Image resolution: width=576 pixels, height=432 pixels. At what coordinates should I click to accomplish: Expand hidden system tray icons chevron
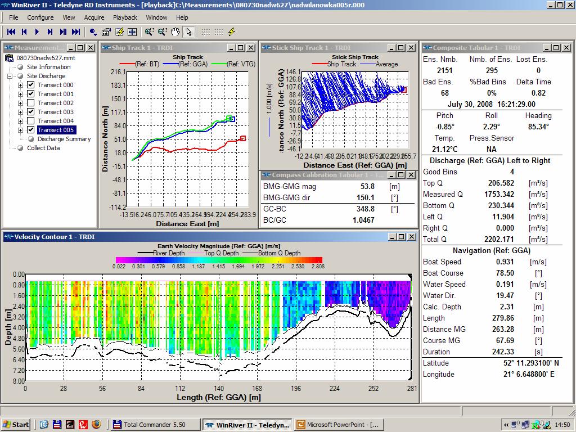click(506, 425)
